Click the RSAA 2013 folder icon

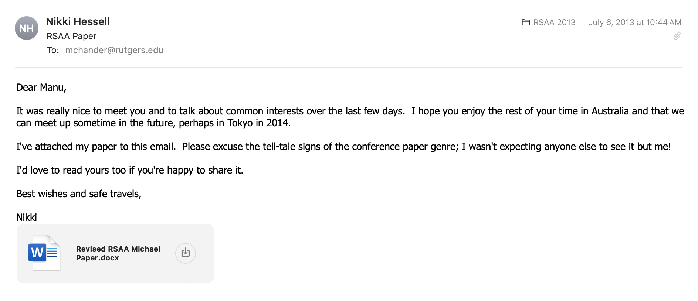[525, 23]
